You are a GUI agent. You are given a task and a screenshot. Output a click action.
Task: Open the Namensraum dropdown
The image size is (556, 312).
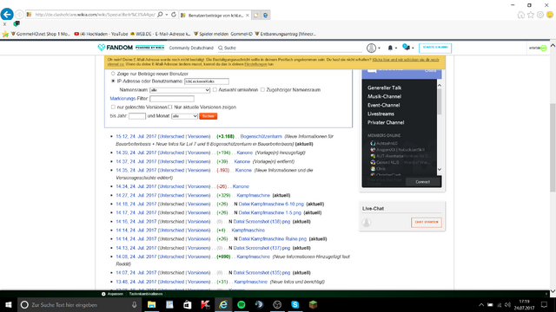pyautogui.click(x=180, y=90)
